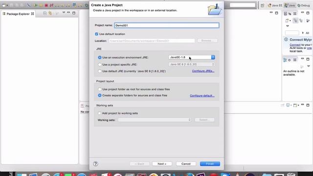
Task: Click the Location path field
Action: click(152, 41)
